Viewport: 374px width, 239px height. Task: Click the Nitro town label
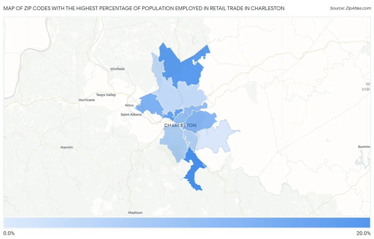coord(129,105)
